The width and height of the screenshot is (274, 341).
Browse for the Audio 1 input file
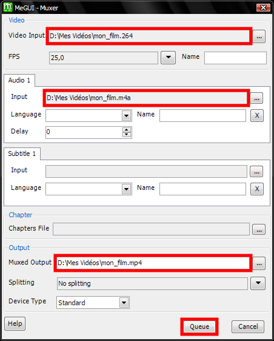(x=256, y=98)
